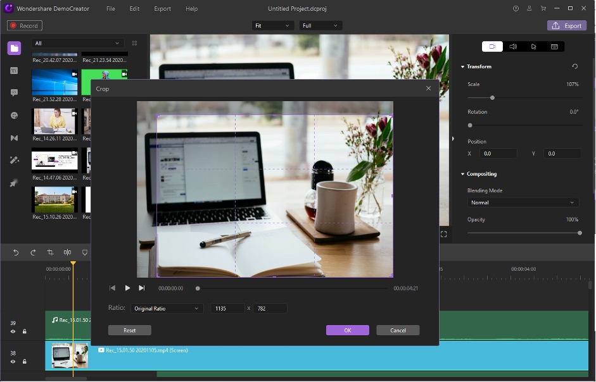This screenshot has width=596, height=382.
Task: Switch to the audio properties tab icon
Action: [513, 46]
